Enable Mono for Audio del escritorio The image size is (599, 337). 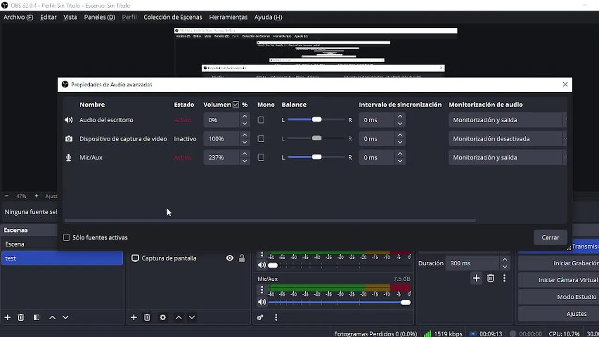click(x=261, y=120)
